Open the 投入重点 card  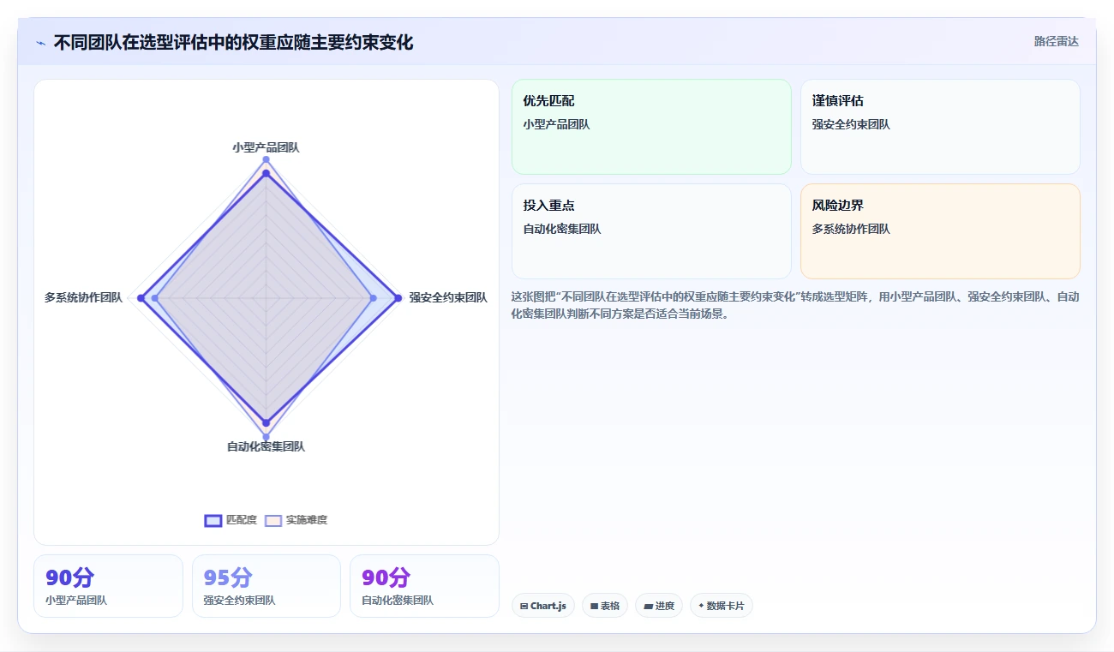pos(651,231)
